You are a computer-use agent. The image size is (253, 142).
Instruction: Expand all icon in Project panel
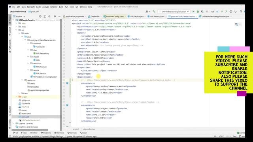[45, 17]
